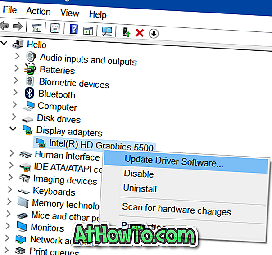Expand the Bluetooth node
The width and height of the screenshot is (272, 255).
[x=15, y=93]
